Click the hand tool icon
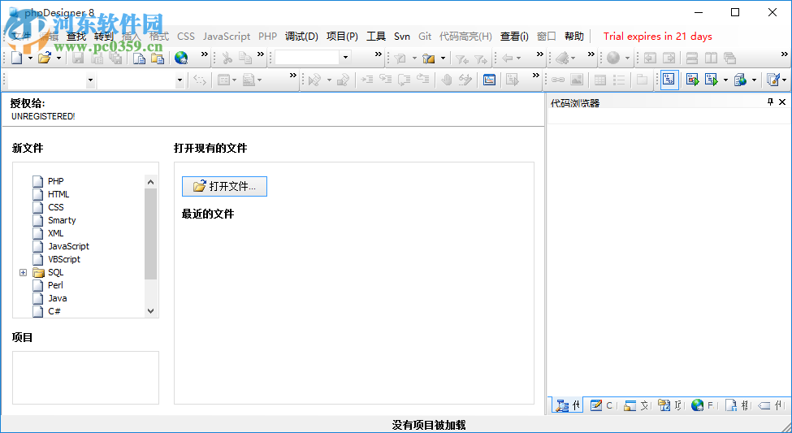The width and height of the screenshot is (792, 433). click(x=447, y=80)
